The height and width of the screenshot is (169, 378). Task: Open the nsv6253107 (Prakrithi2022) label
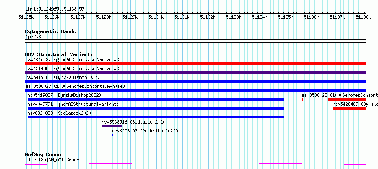(145, 131)
